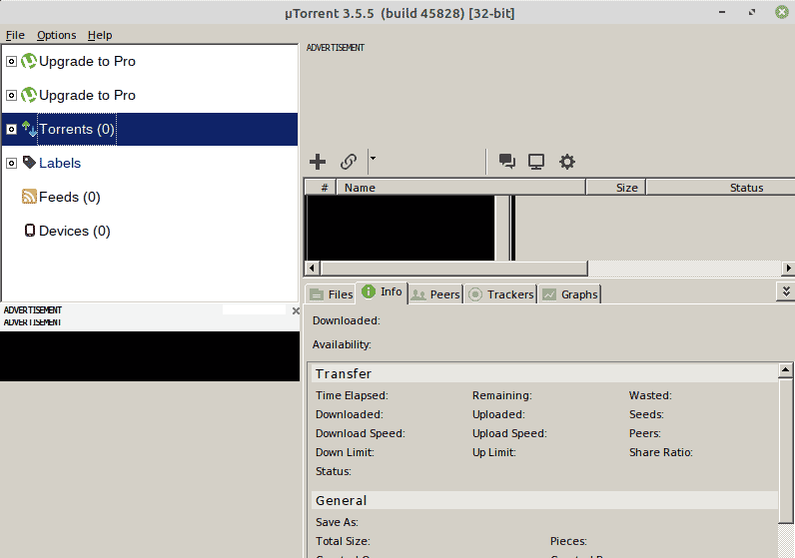Screen dimensions: 795x558
Task: Click the torrent list horizontal scrollbar thumb
Action: [454, 269]
